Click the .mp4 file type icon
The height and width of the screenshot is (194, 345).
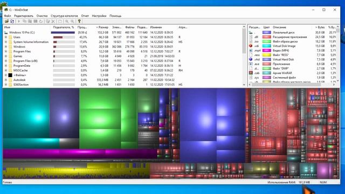tap(251, 50)
